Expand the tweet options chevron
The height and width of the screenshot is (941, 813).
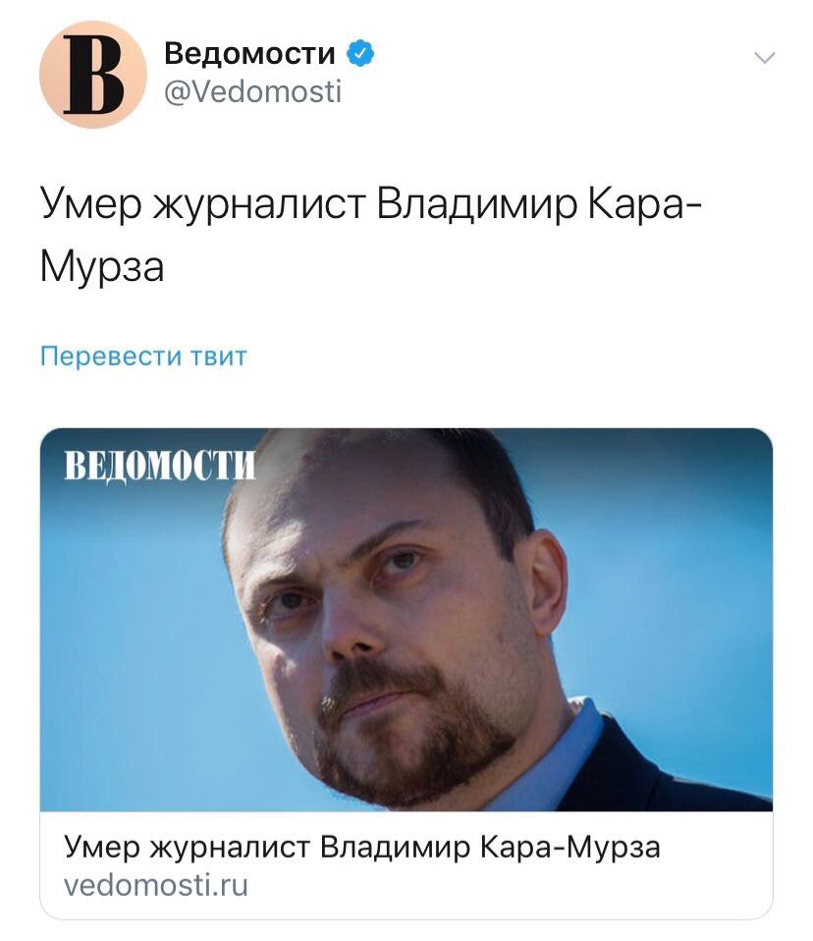[765, 58]
